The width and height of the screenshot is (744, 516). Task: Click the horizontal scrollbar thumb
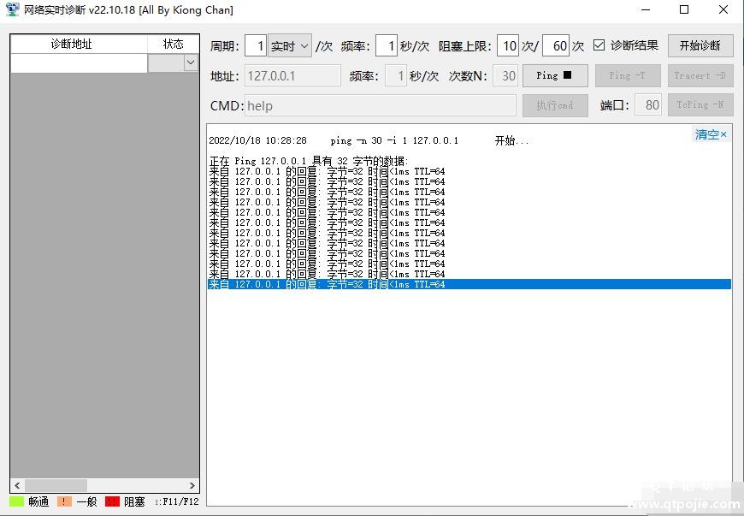(56, 485)
